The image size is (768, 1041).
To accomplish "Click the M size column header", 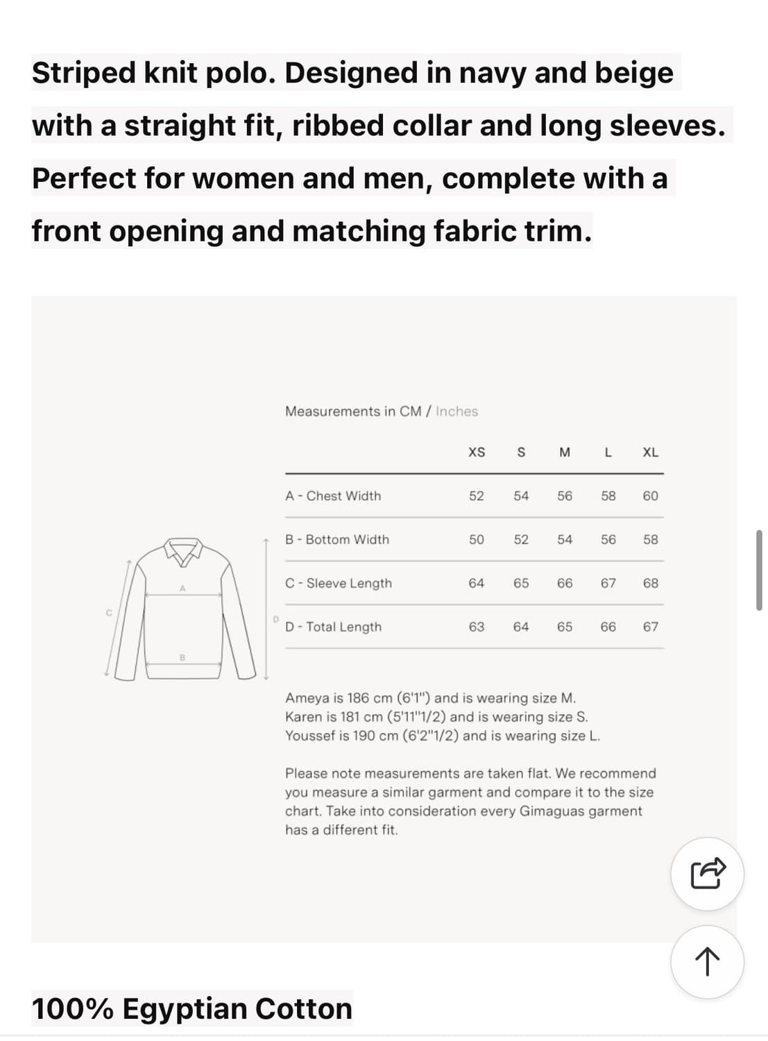I will (565, 452).
